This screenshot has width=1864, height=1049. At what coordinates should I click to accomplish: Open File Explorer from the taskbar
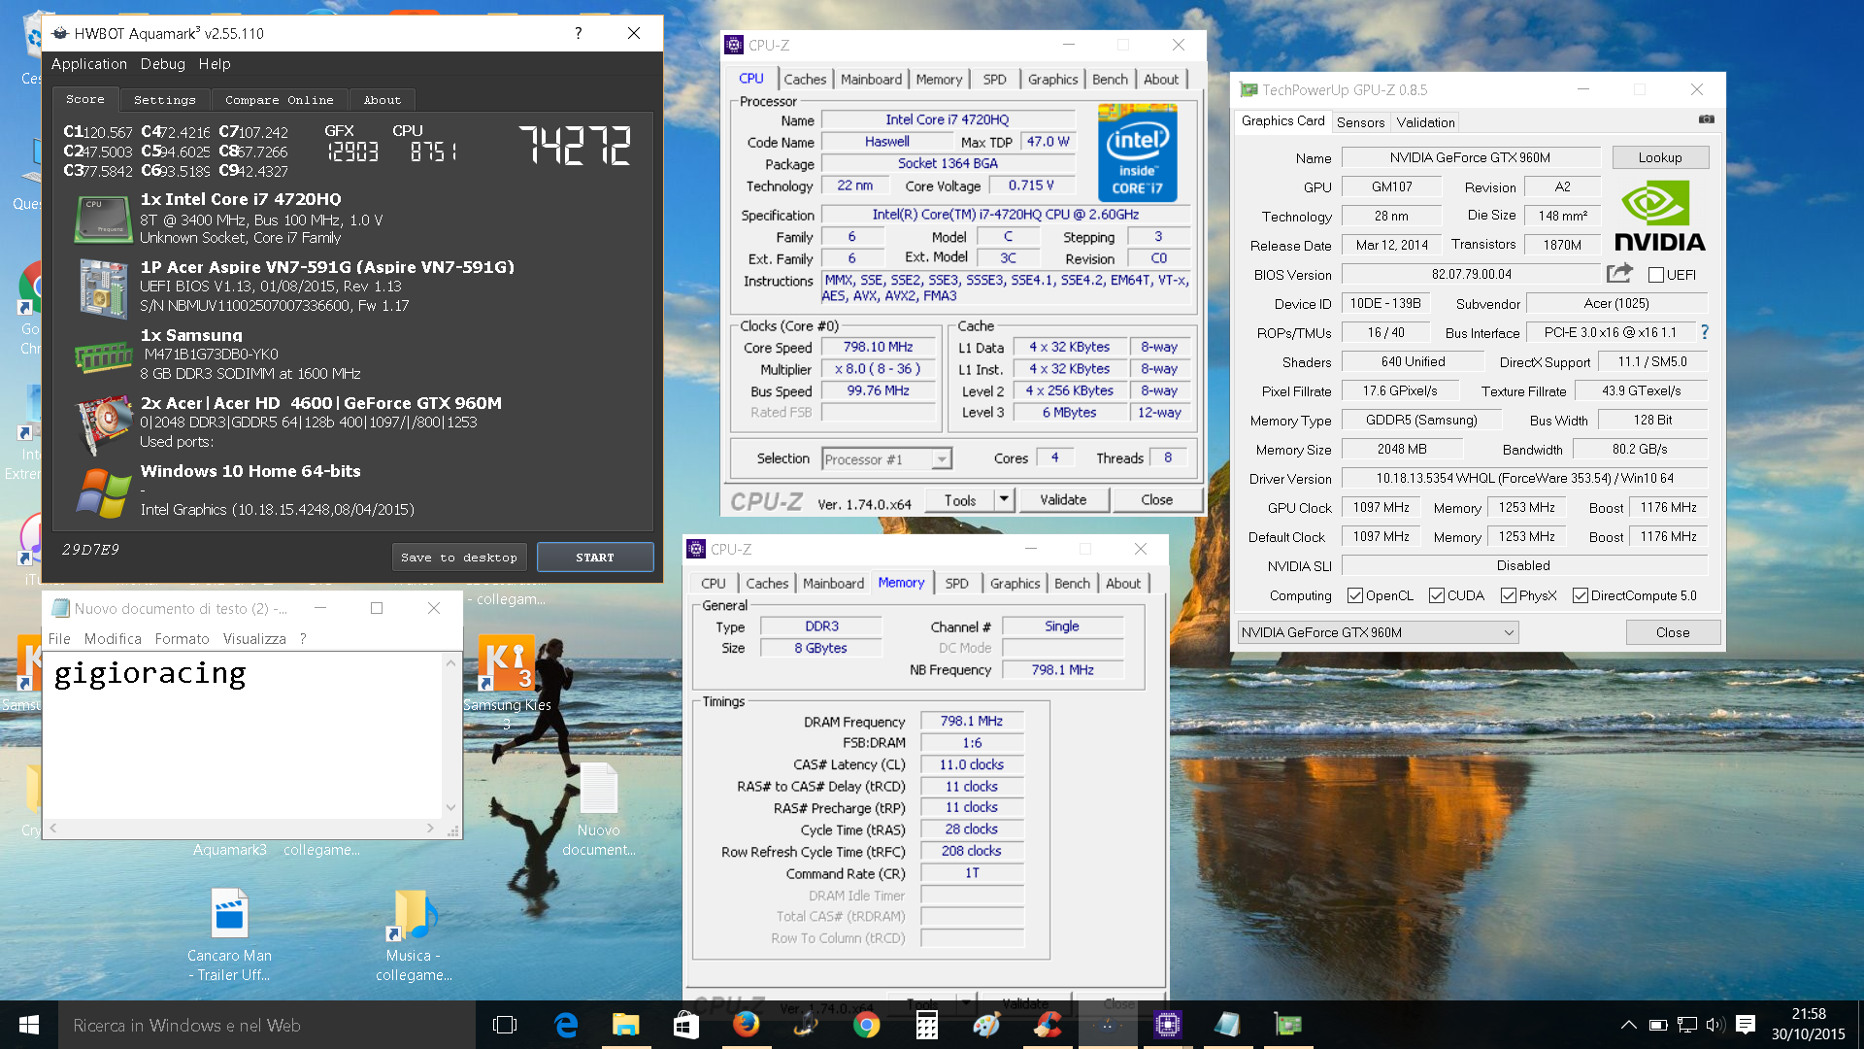pyautogui.click(x=626, y=1025)
